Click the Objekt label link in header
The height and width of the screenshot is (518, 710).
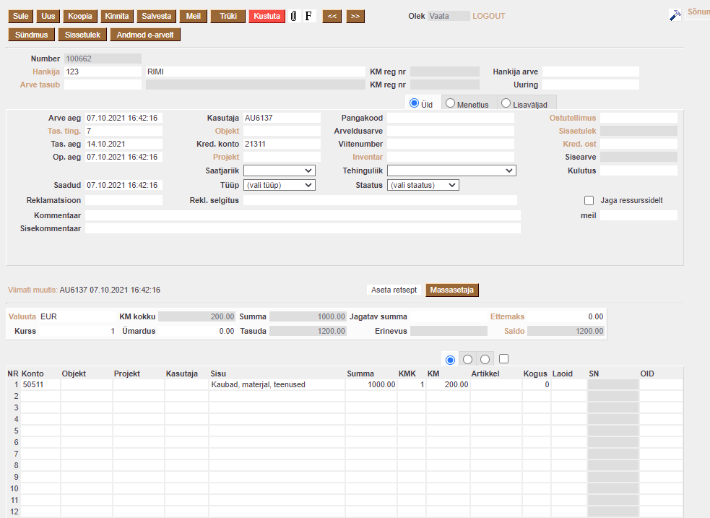227,131
